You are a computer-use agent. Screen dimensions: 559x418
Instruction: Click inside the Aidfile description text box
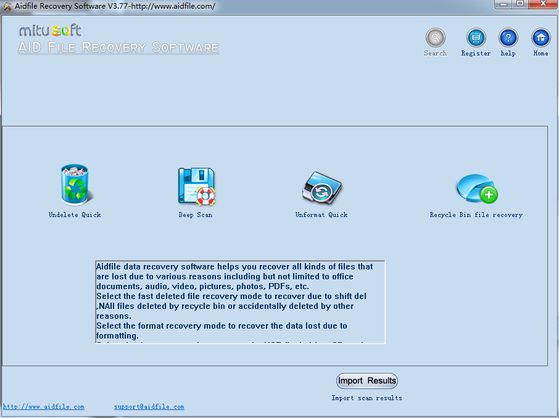click(x=240, y=302)
